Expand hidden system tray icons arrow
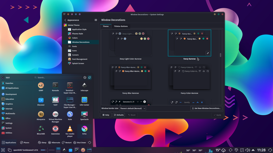 (x=253, y=150)
